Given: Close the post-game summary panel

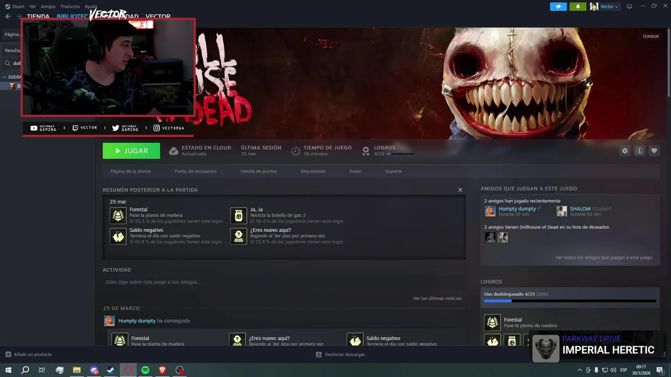Looking at the screenshot, I should click(460, 190).
